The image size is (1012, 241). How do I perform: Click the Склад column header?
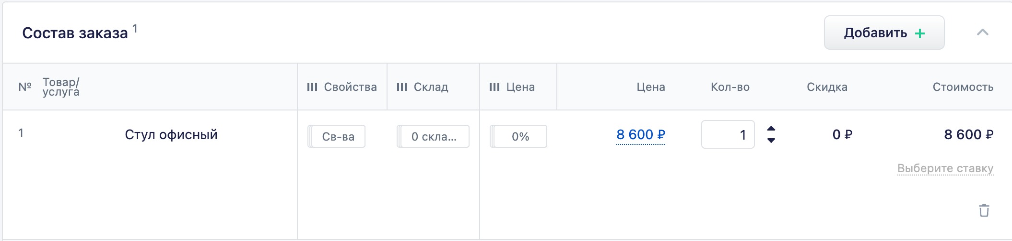point(431,87)
